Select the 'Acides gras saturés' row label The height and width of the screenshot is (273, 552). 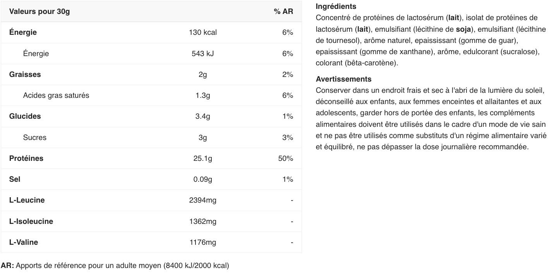click(x=56, y=95)
